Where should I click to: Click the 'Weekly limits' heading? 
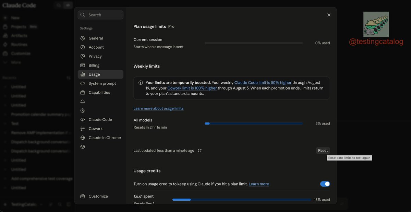coord(146,67)
